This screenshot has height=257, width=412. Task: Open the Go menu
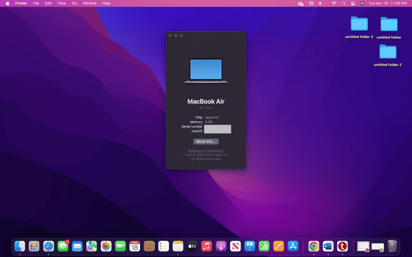click(74, 3)
